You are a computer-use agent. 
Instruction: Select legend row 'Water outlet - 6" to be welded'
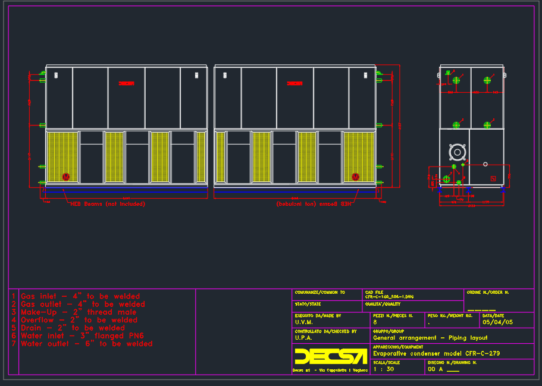pyautogui.click(x=87, y=344)
